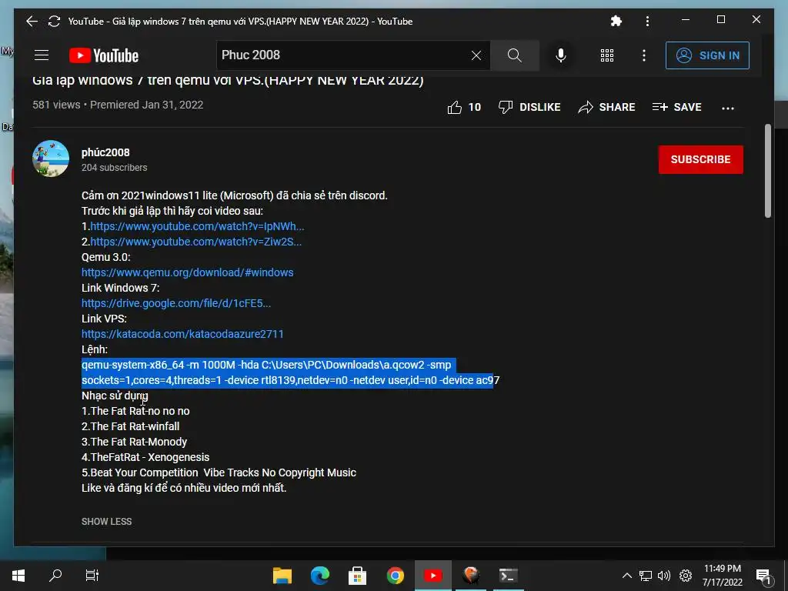
Task: Go back using the window's back arrow
Action: coord(32,21)
